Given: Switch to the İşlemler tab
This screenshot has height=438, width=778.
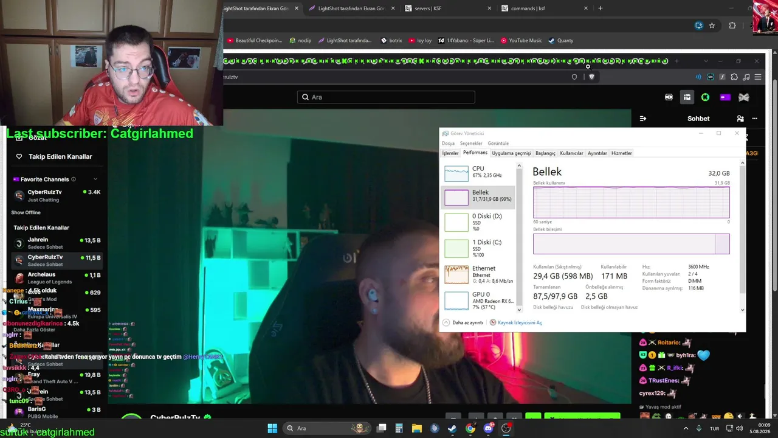Looking at the screenshot, I should (450, 153).
